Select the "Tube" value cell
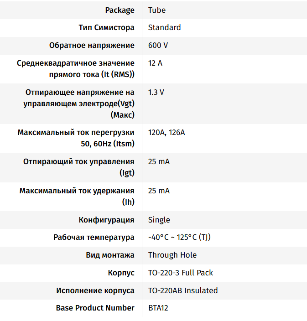The image size is (307, 321). (x=157, y=10)
